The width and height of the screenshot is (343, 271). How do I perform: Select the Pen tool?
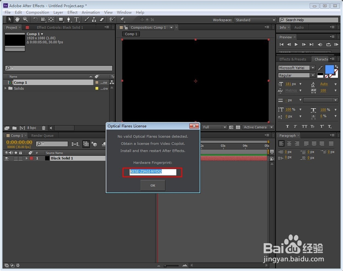[69, 20]
